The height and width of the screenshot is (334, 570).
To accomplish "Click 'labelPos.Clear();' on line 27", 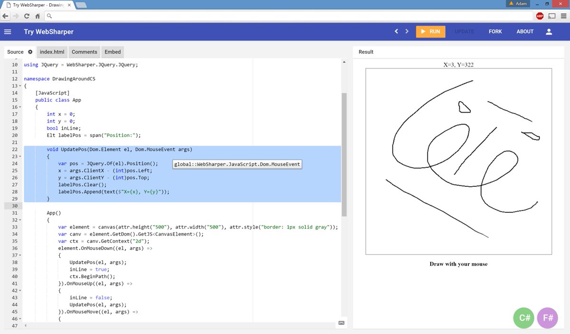I will point(83,184).
